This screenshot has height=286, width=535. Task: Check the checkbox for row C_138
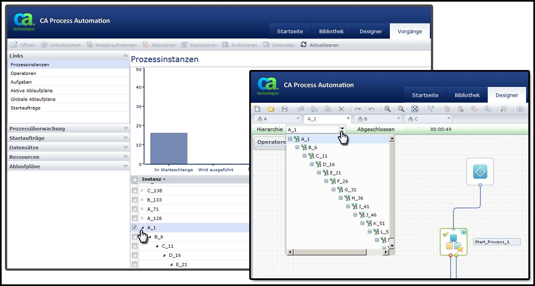[x=135, y=190]
